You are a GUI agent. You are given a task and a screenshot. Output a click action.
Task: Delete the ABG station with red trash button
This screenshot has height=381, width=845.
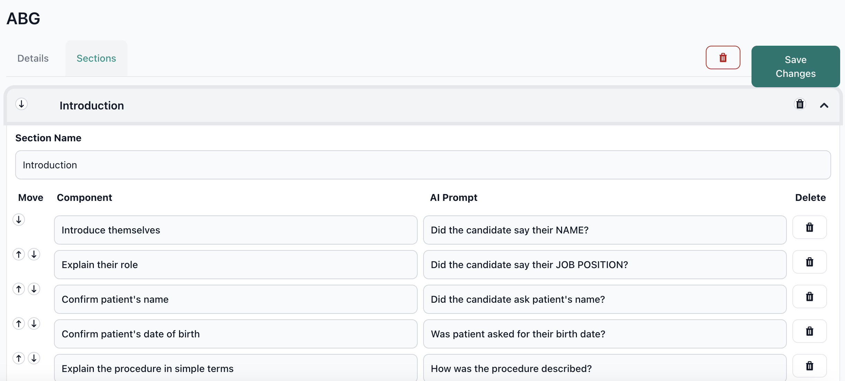[723, 57]
